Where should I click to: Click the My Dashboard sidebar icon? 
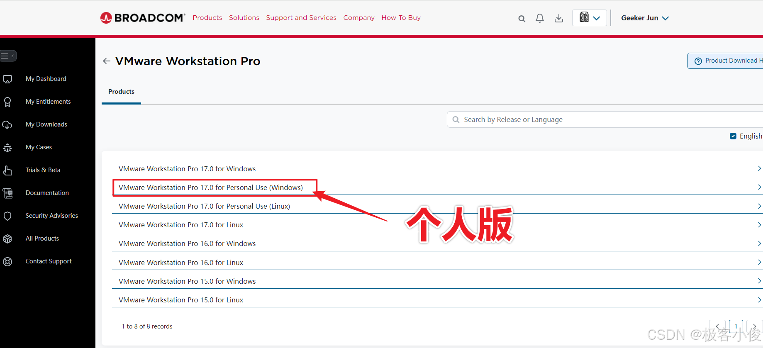pyautogui.click(x=7, y=79)
